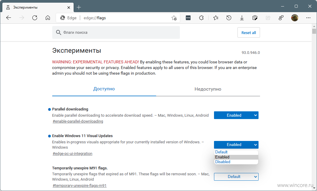Choose Default in the open dropdown list
Viewport: 317px width, 191px height.
click(x=236, y=152)
